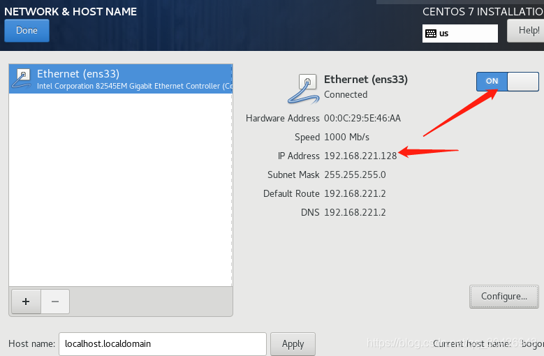Image resolution: width=544 pixels, height=356 pixels.
Task: Click the Default Route label
Action: tap(291, 193)
